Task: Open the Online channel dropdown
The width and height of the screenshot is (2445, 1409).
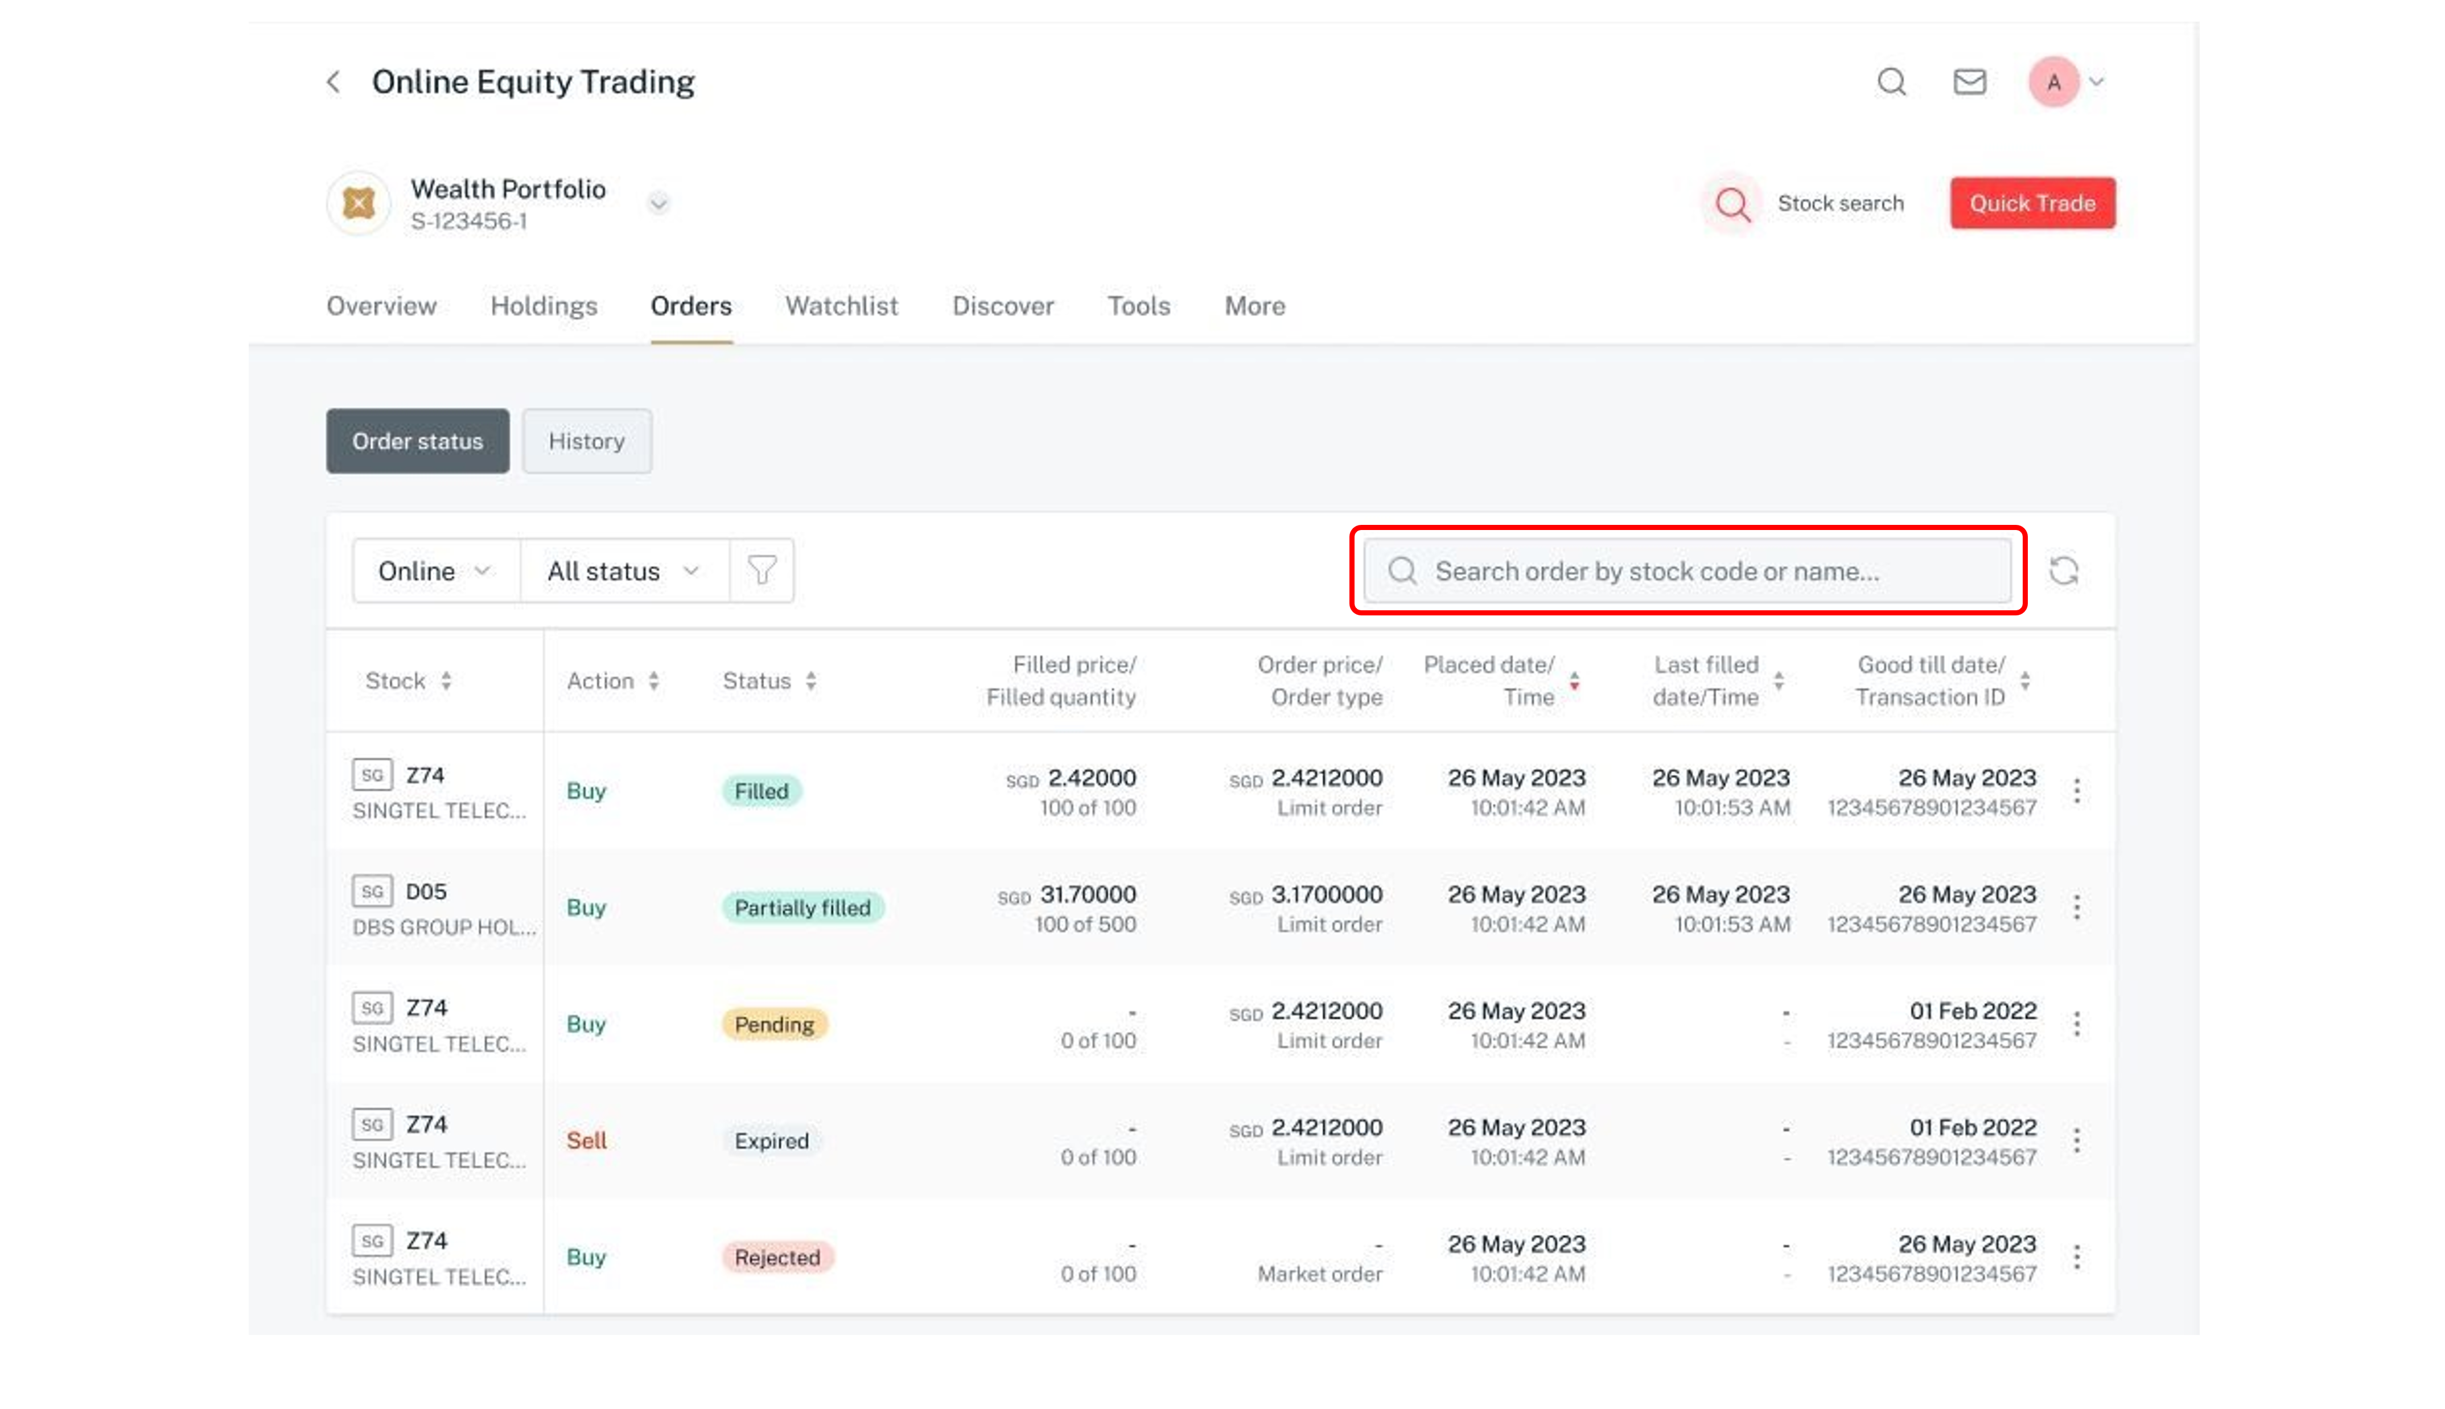Action: click(435, 571)
